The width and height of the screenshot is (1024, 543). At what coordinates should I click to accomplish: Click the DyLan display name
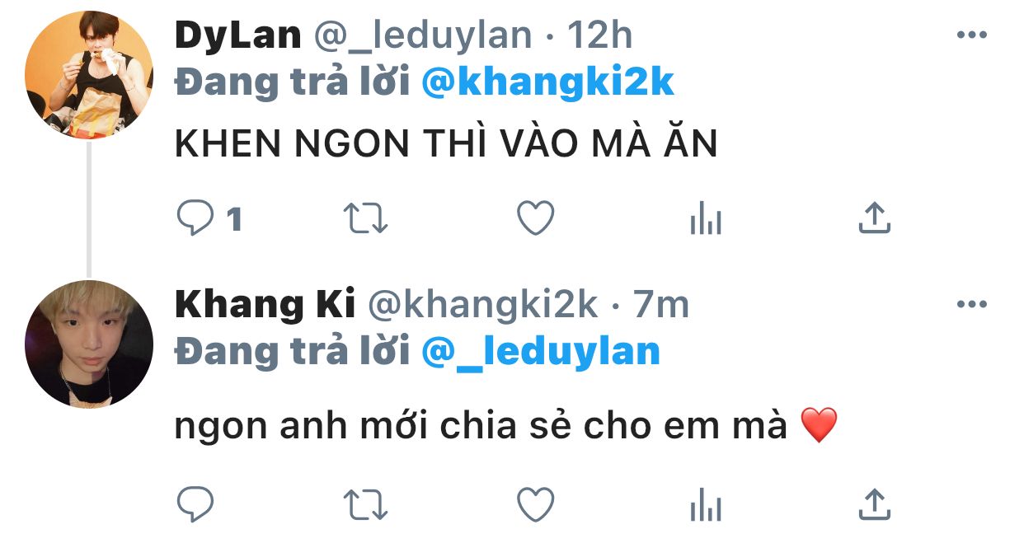tap(237, 35)
